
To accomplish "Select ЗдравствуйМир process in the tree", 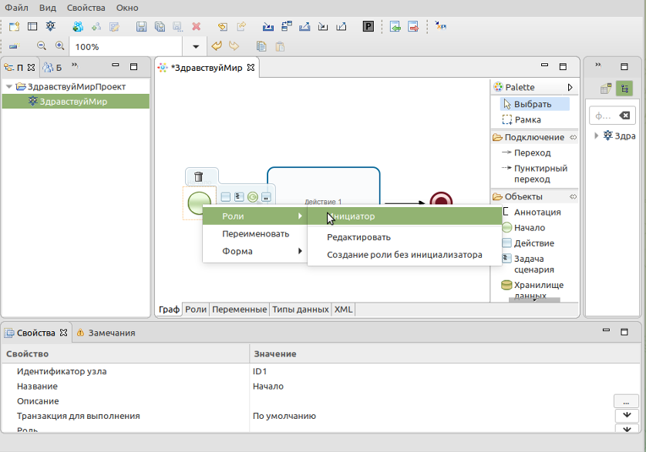I will pos(73,102).
